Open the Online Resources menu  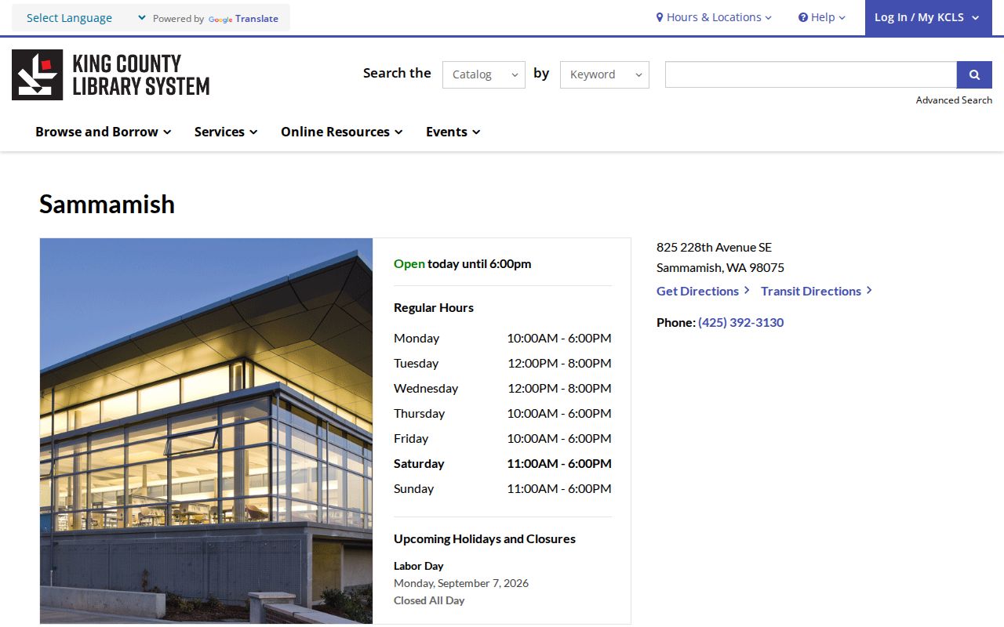(x=342, y=132)
